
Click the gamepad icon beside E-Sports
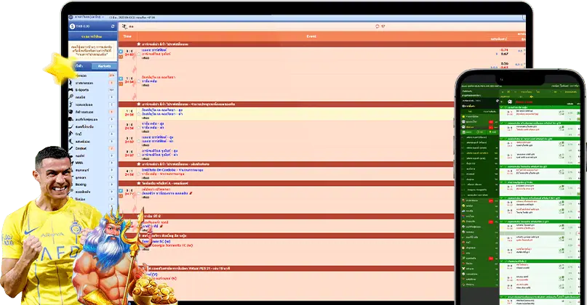(71, 90)
